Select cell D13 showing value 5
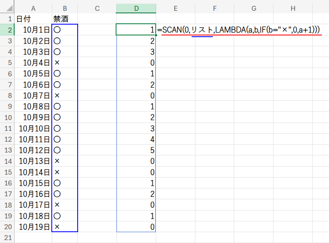 pos(136,150)
